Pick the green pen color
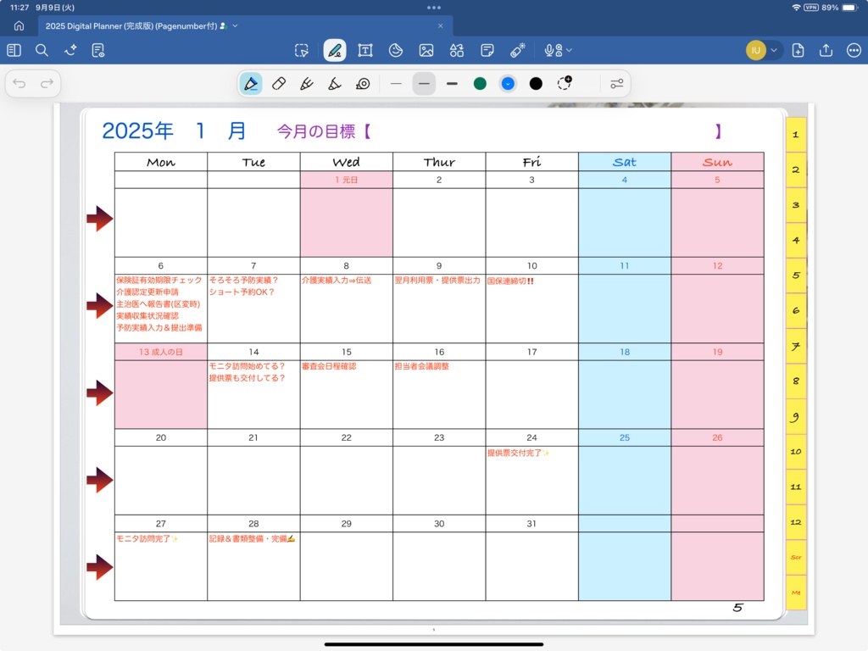 click(480, 84)
